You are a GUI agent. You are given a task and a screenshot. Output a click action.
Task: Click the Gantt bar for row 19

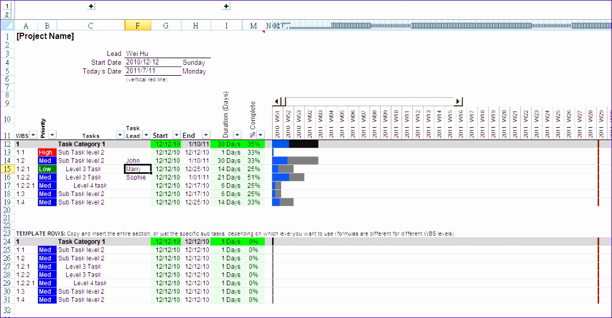[x=283, y=202]
